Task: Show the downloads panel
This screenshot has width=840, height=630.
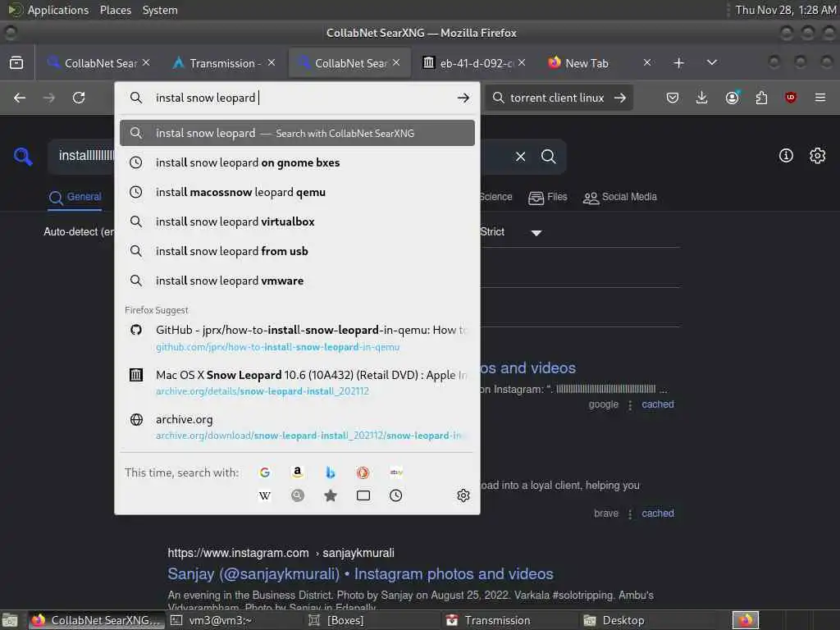Action: tap(702, 98)
